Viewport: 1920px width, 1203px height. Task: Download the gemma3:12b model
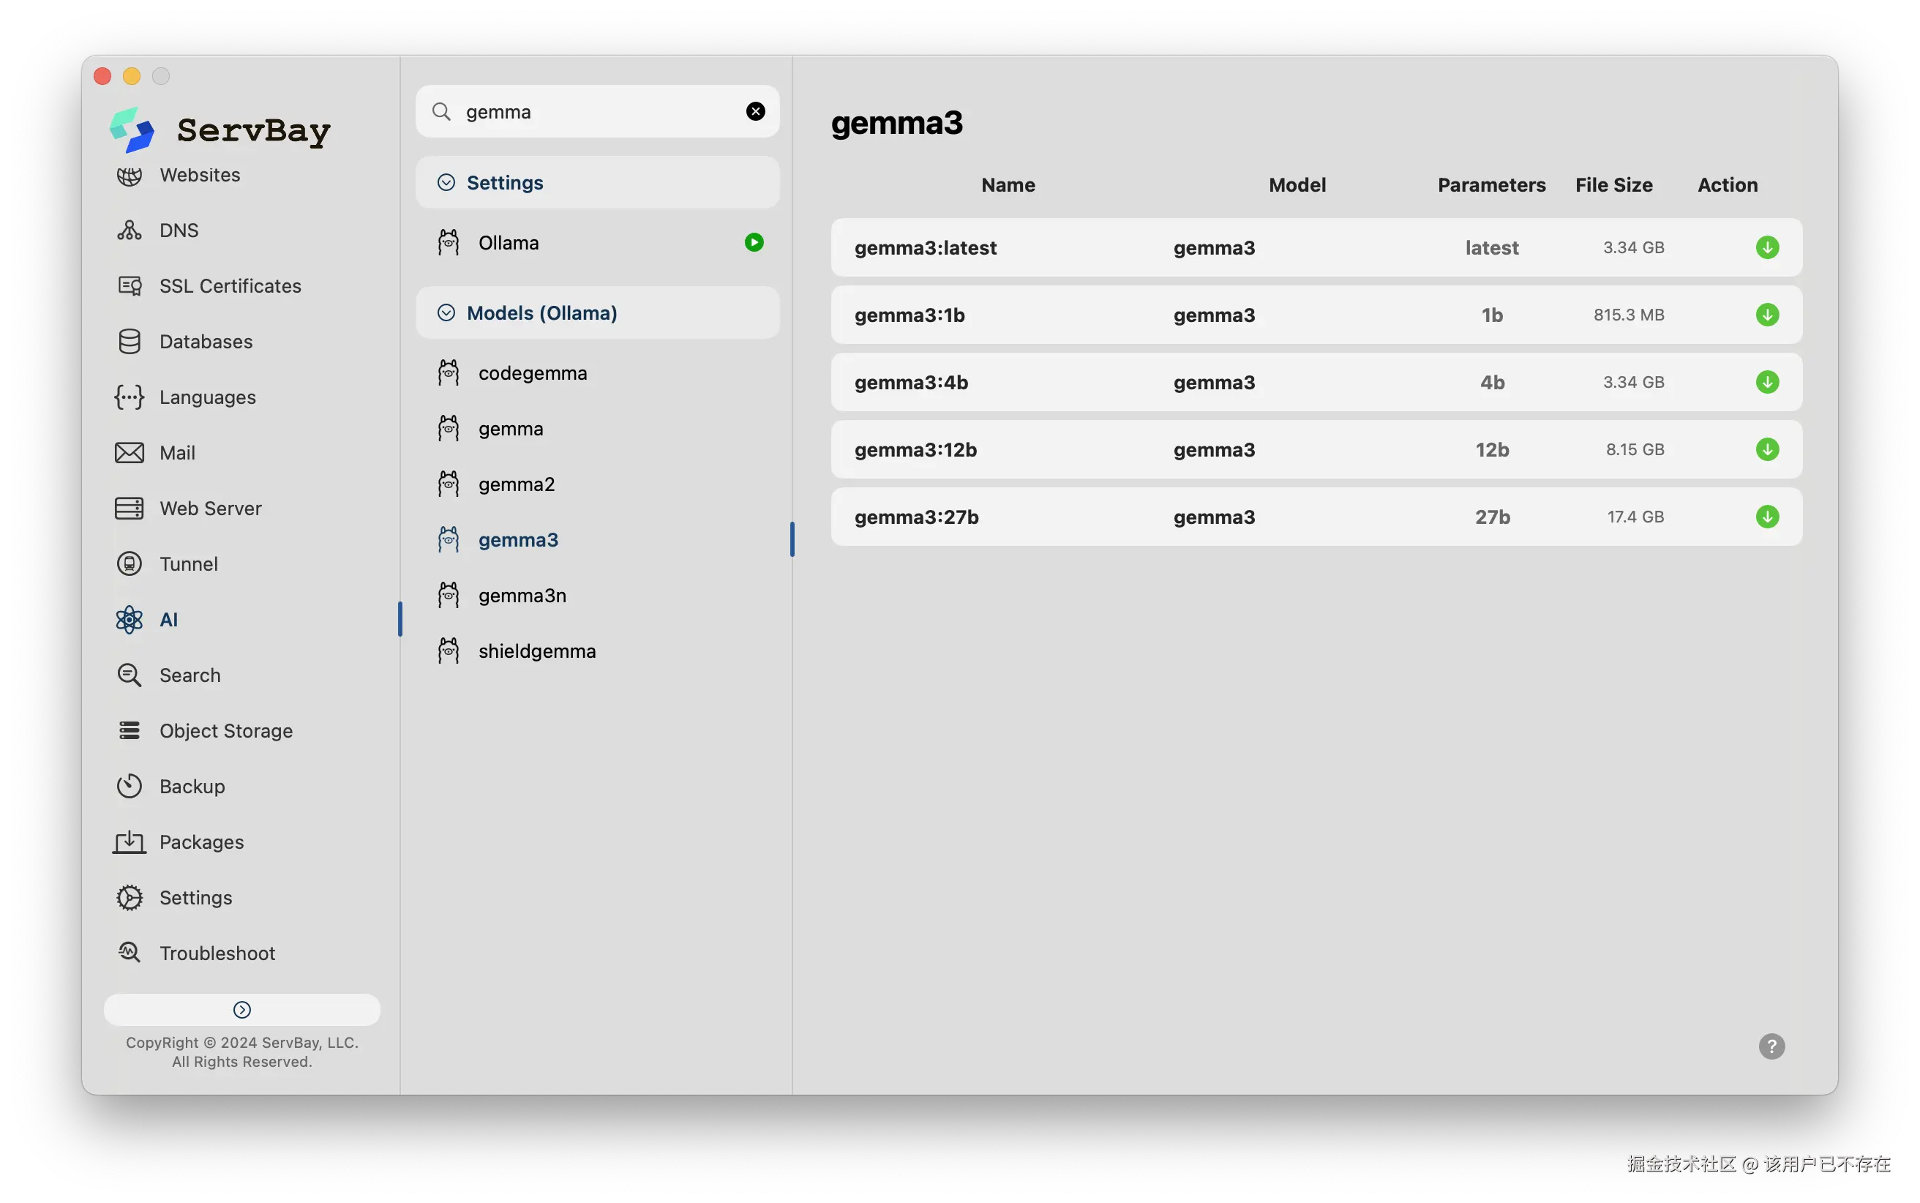(x=1766, y=449)
